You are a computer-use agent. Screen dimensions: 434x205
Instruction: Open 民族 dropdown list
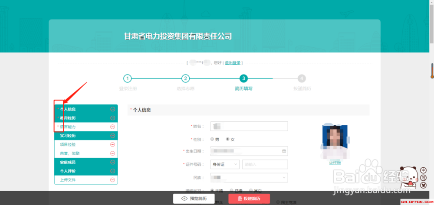[249, 178]
